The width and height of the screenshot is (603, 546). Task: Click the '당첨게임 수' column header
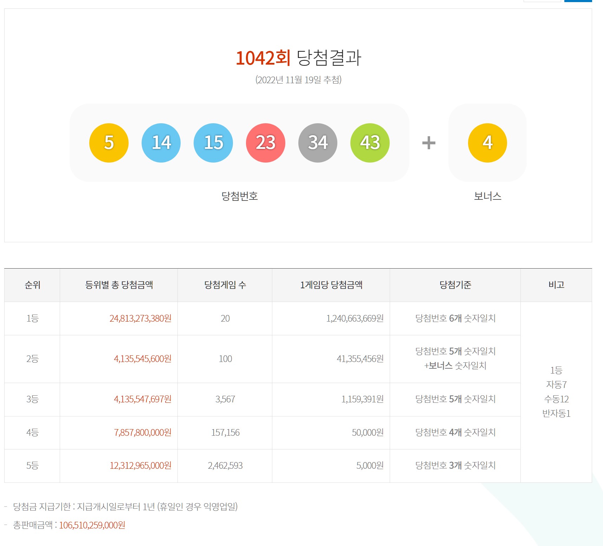coord(225,285)
